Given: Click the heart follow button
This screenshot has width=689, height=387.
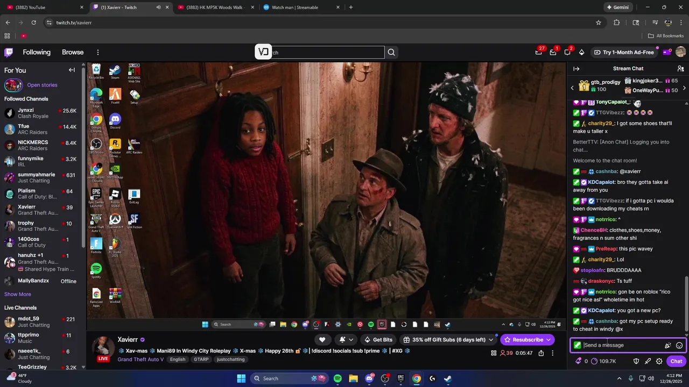Looking at the screenshot, I should 322,340.
